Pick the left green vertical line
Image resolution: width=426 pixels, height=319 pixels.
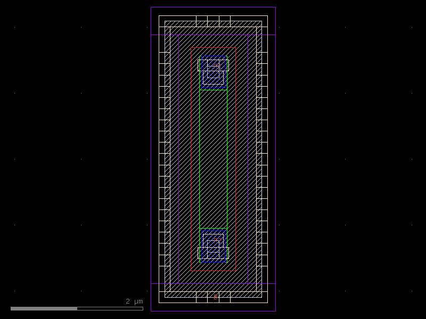click(200, 159)
